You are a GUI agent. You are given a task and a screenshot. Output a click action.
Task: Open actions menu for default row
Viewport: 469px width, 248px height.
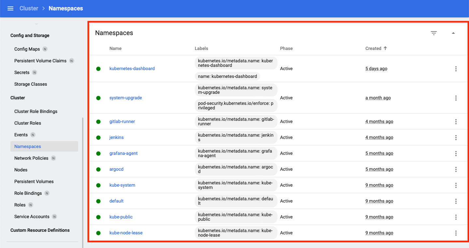coord(456,201)
